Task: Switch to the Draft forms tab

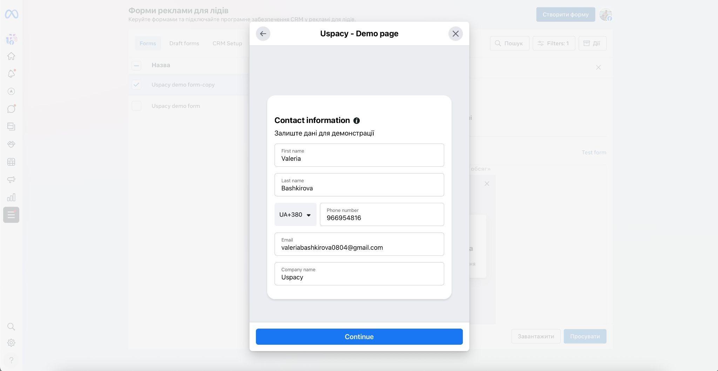Action: point(184,43)
